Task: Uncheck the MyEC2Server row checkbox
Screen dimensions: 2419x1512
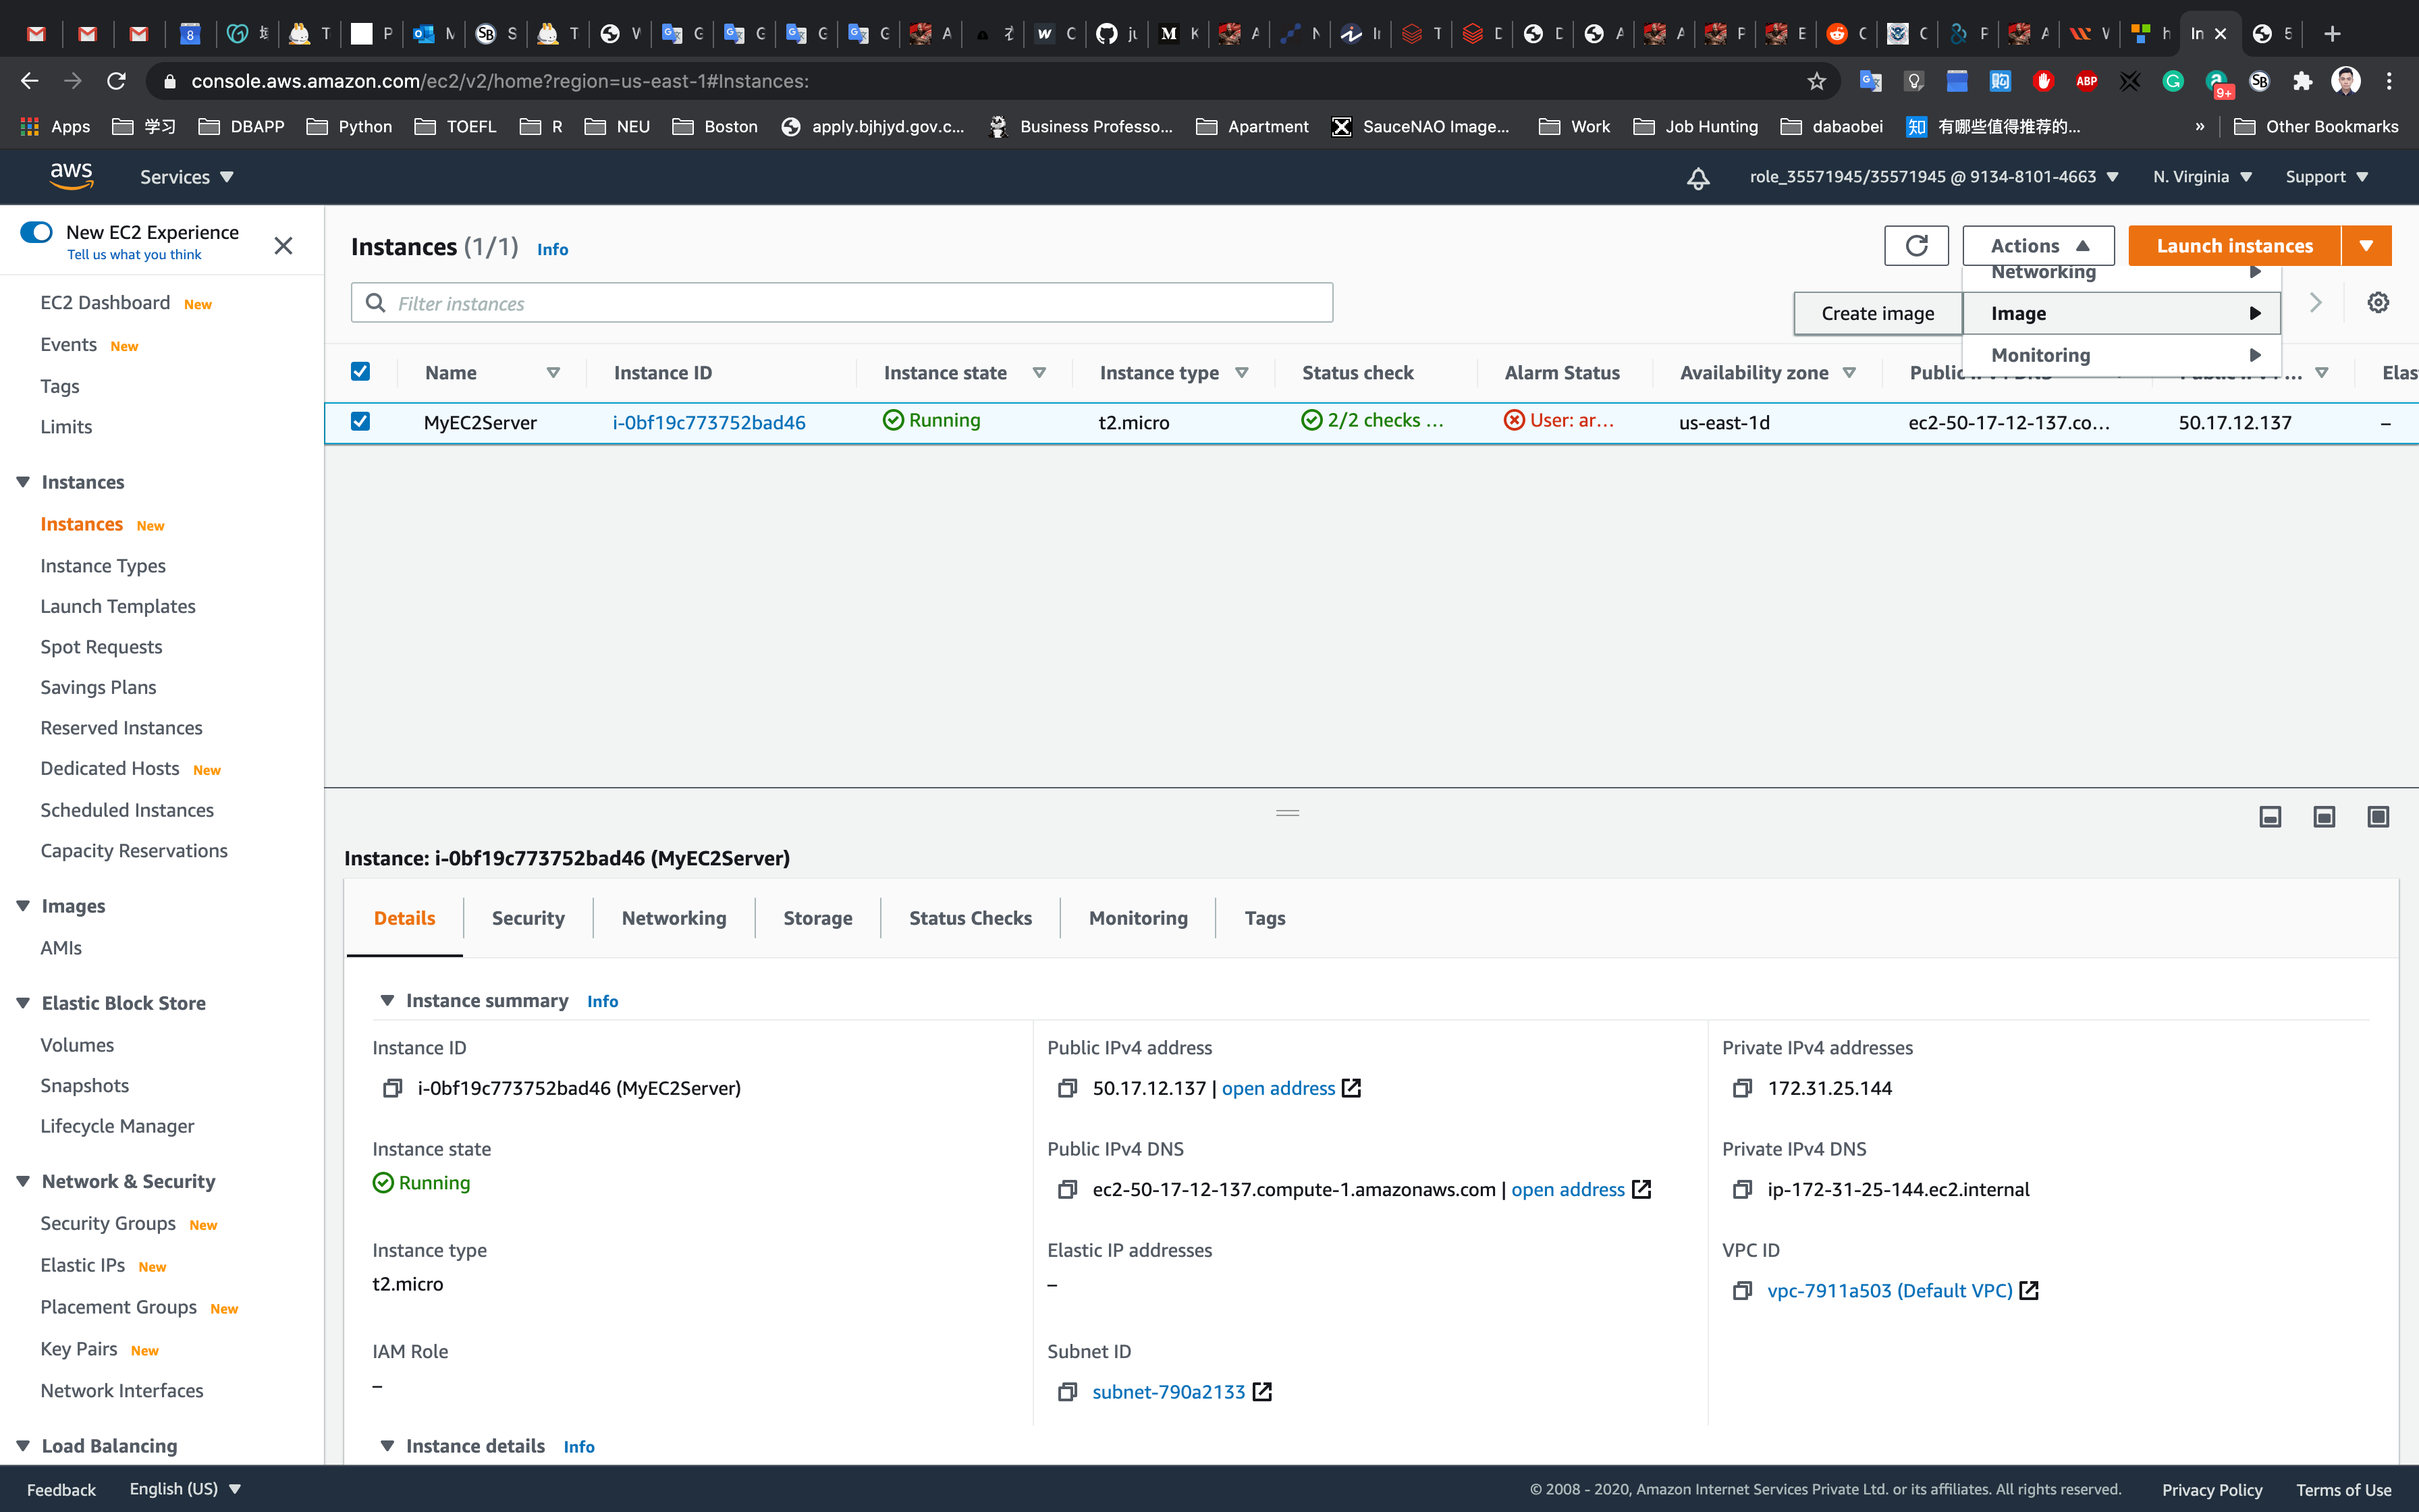Action: 361,422
